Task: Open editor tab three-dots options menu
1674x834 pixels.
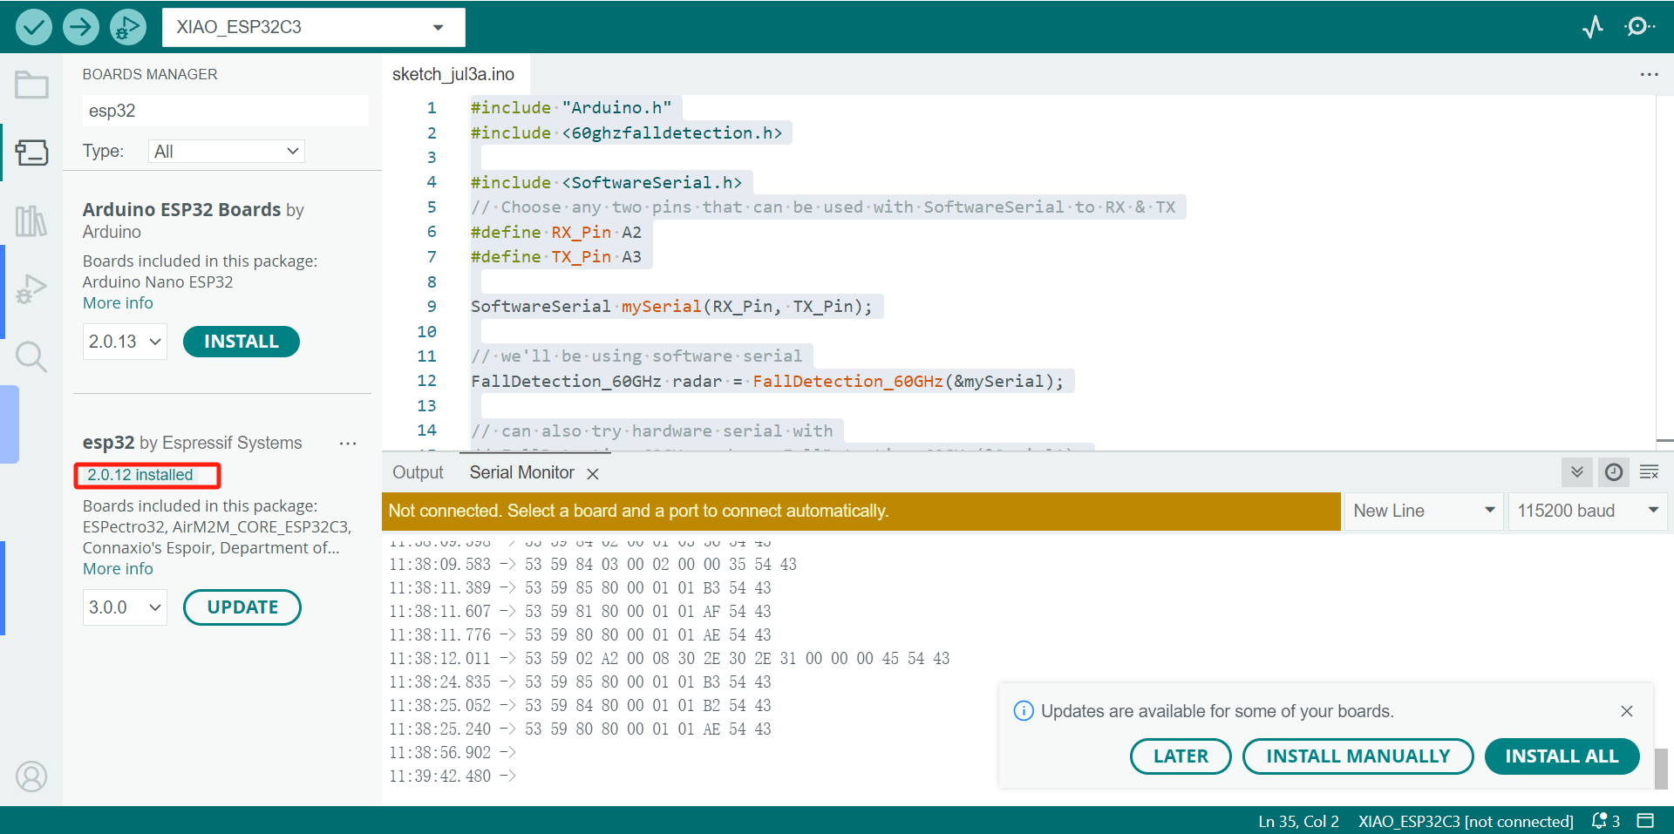Action: click(1649, 75)
